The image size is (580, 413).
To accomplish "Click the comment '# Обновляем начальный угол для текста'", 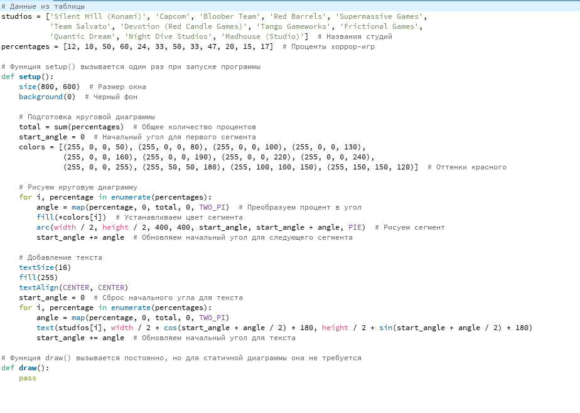I will [214, 338].
